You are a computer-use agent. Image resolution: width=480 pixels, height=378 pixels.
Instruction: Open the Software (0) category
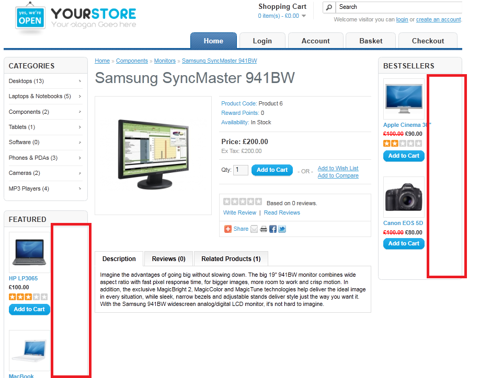(x=45, y=143)
